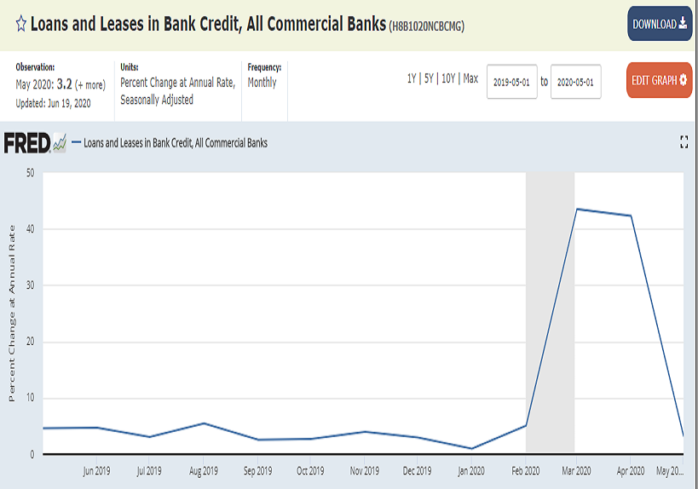Click the Jun 2019 x-axis label

(x=96, y=471)
